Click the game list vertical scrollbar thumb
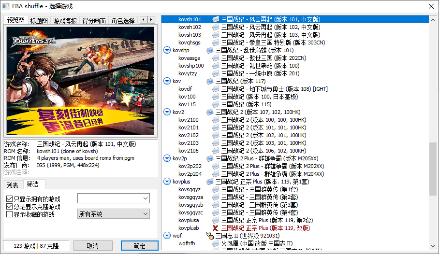 tap(433, 169)
